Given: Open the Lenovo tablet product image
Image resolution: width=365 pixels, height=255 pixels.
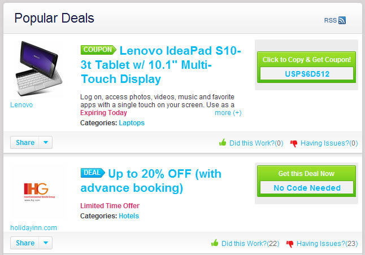Looking at the screenshot, I should pyautogui.click(x=38, y=67).
